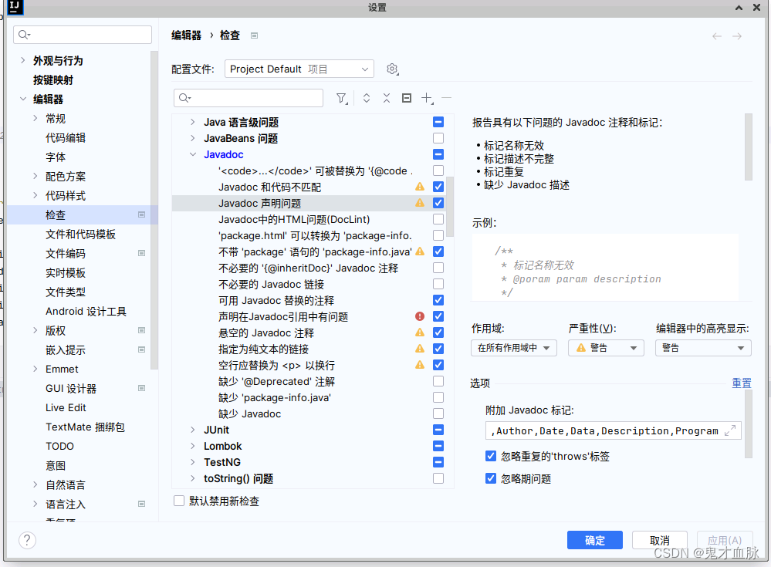Click the search icon in settings search box
This screenshot has height=567, width=771.
[x=24, y=35]
